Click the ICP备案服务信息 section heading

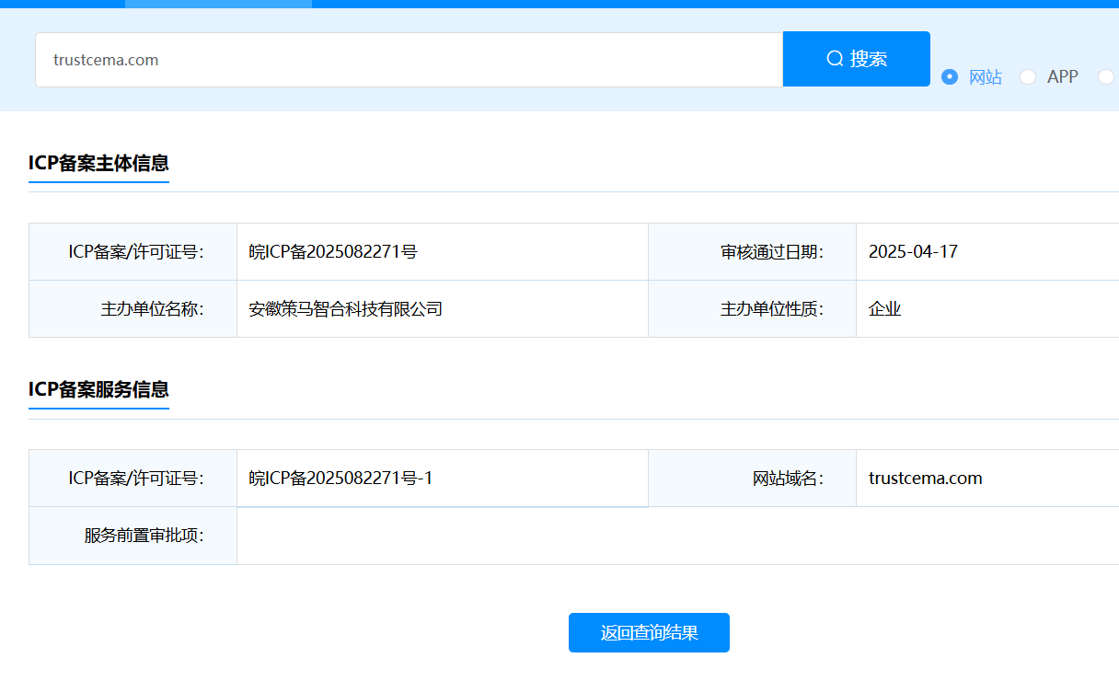tap(98, 389)
